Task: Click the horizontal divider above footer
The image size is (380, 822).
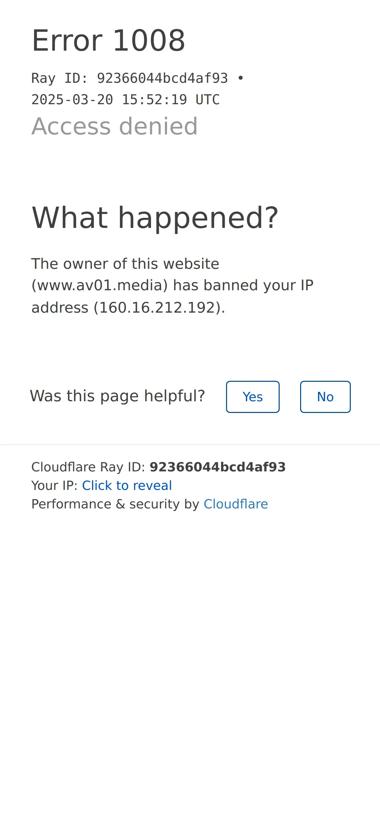Action: [x=190, y=444]
